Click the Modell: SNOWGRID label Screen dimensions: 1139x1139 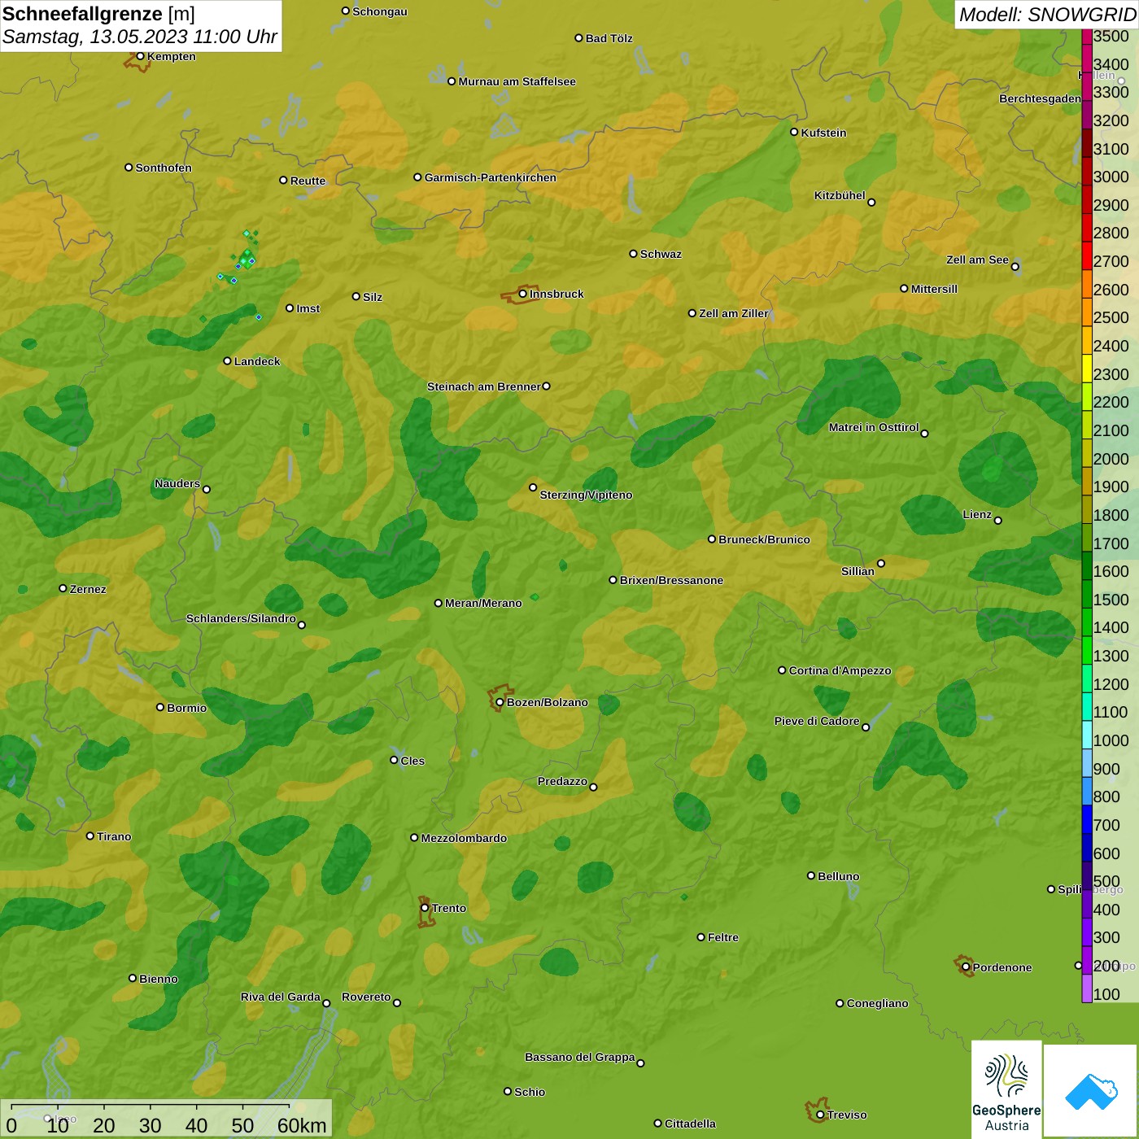tap(1046, 15)
